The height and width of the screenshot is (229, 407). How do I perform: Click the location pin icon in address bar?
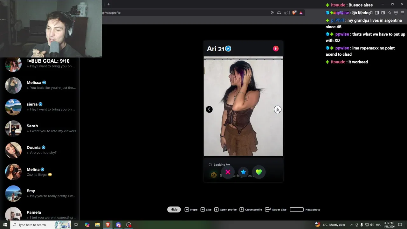click(x=272, y=13)
